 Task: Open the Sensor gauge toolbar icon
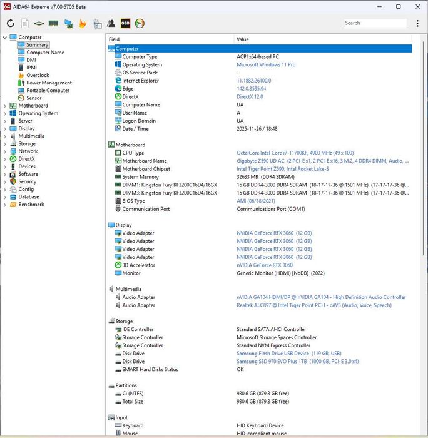140,23
